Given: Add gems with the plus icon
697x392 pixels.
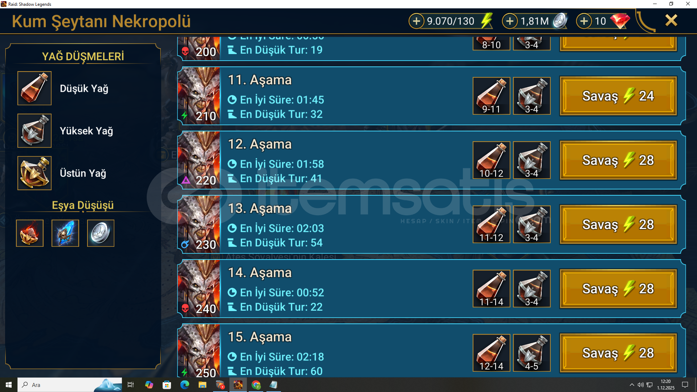Looking at the screenshot, I should (584, 21).
